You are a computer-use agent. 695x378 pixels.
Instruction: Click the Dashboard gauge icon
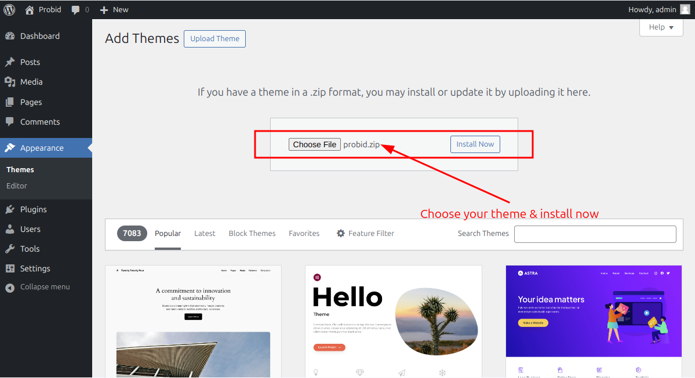click(10, 36)
